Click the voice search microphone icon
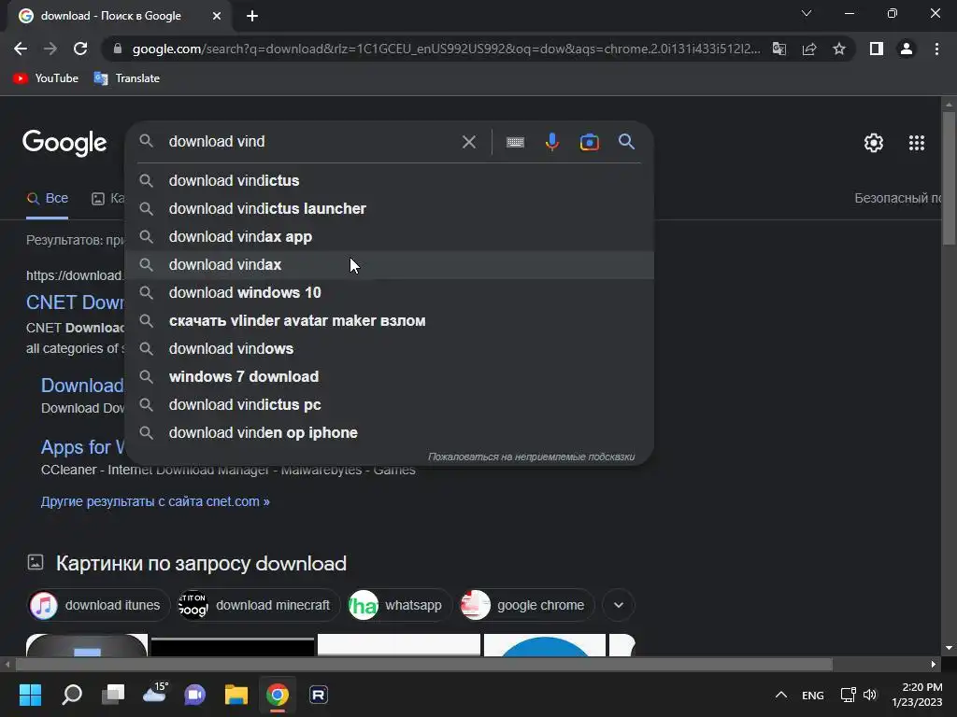The height and width of the screenshot is (717, 957). [x=551, y=142]
